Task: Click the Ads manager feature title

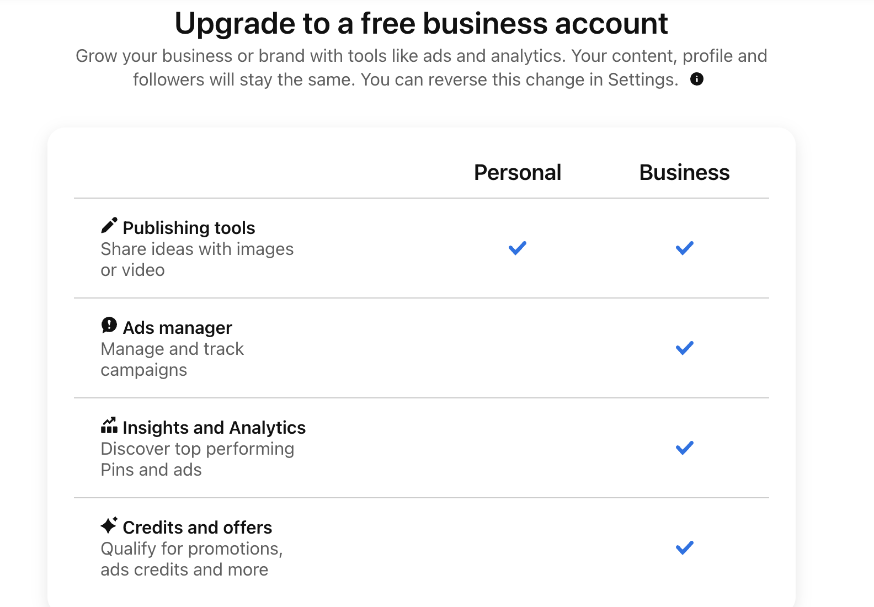Action: (x=177, y=328)
